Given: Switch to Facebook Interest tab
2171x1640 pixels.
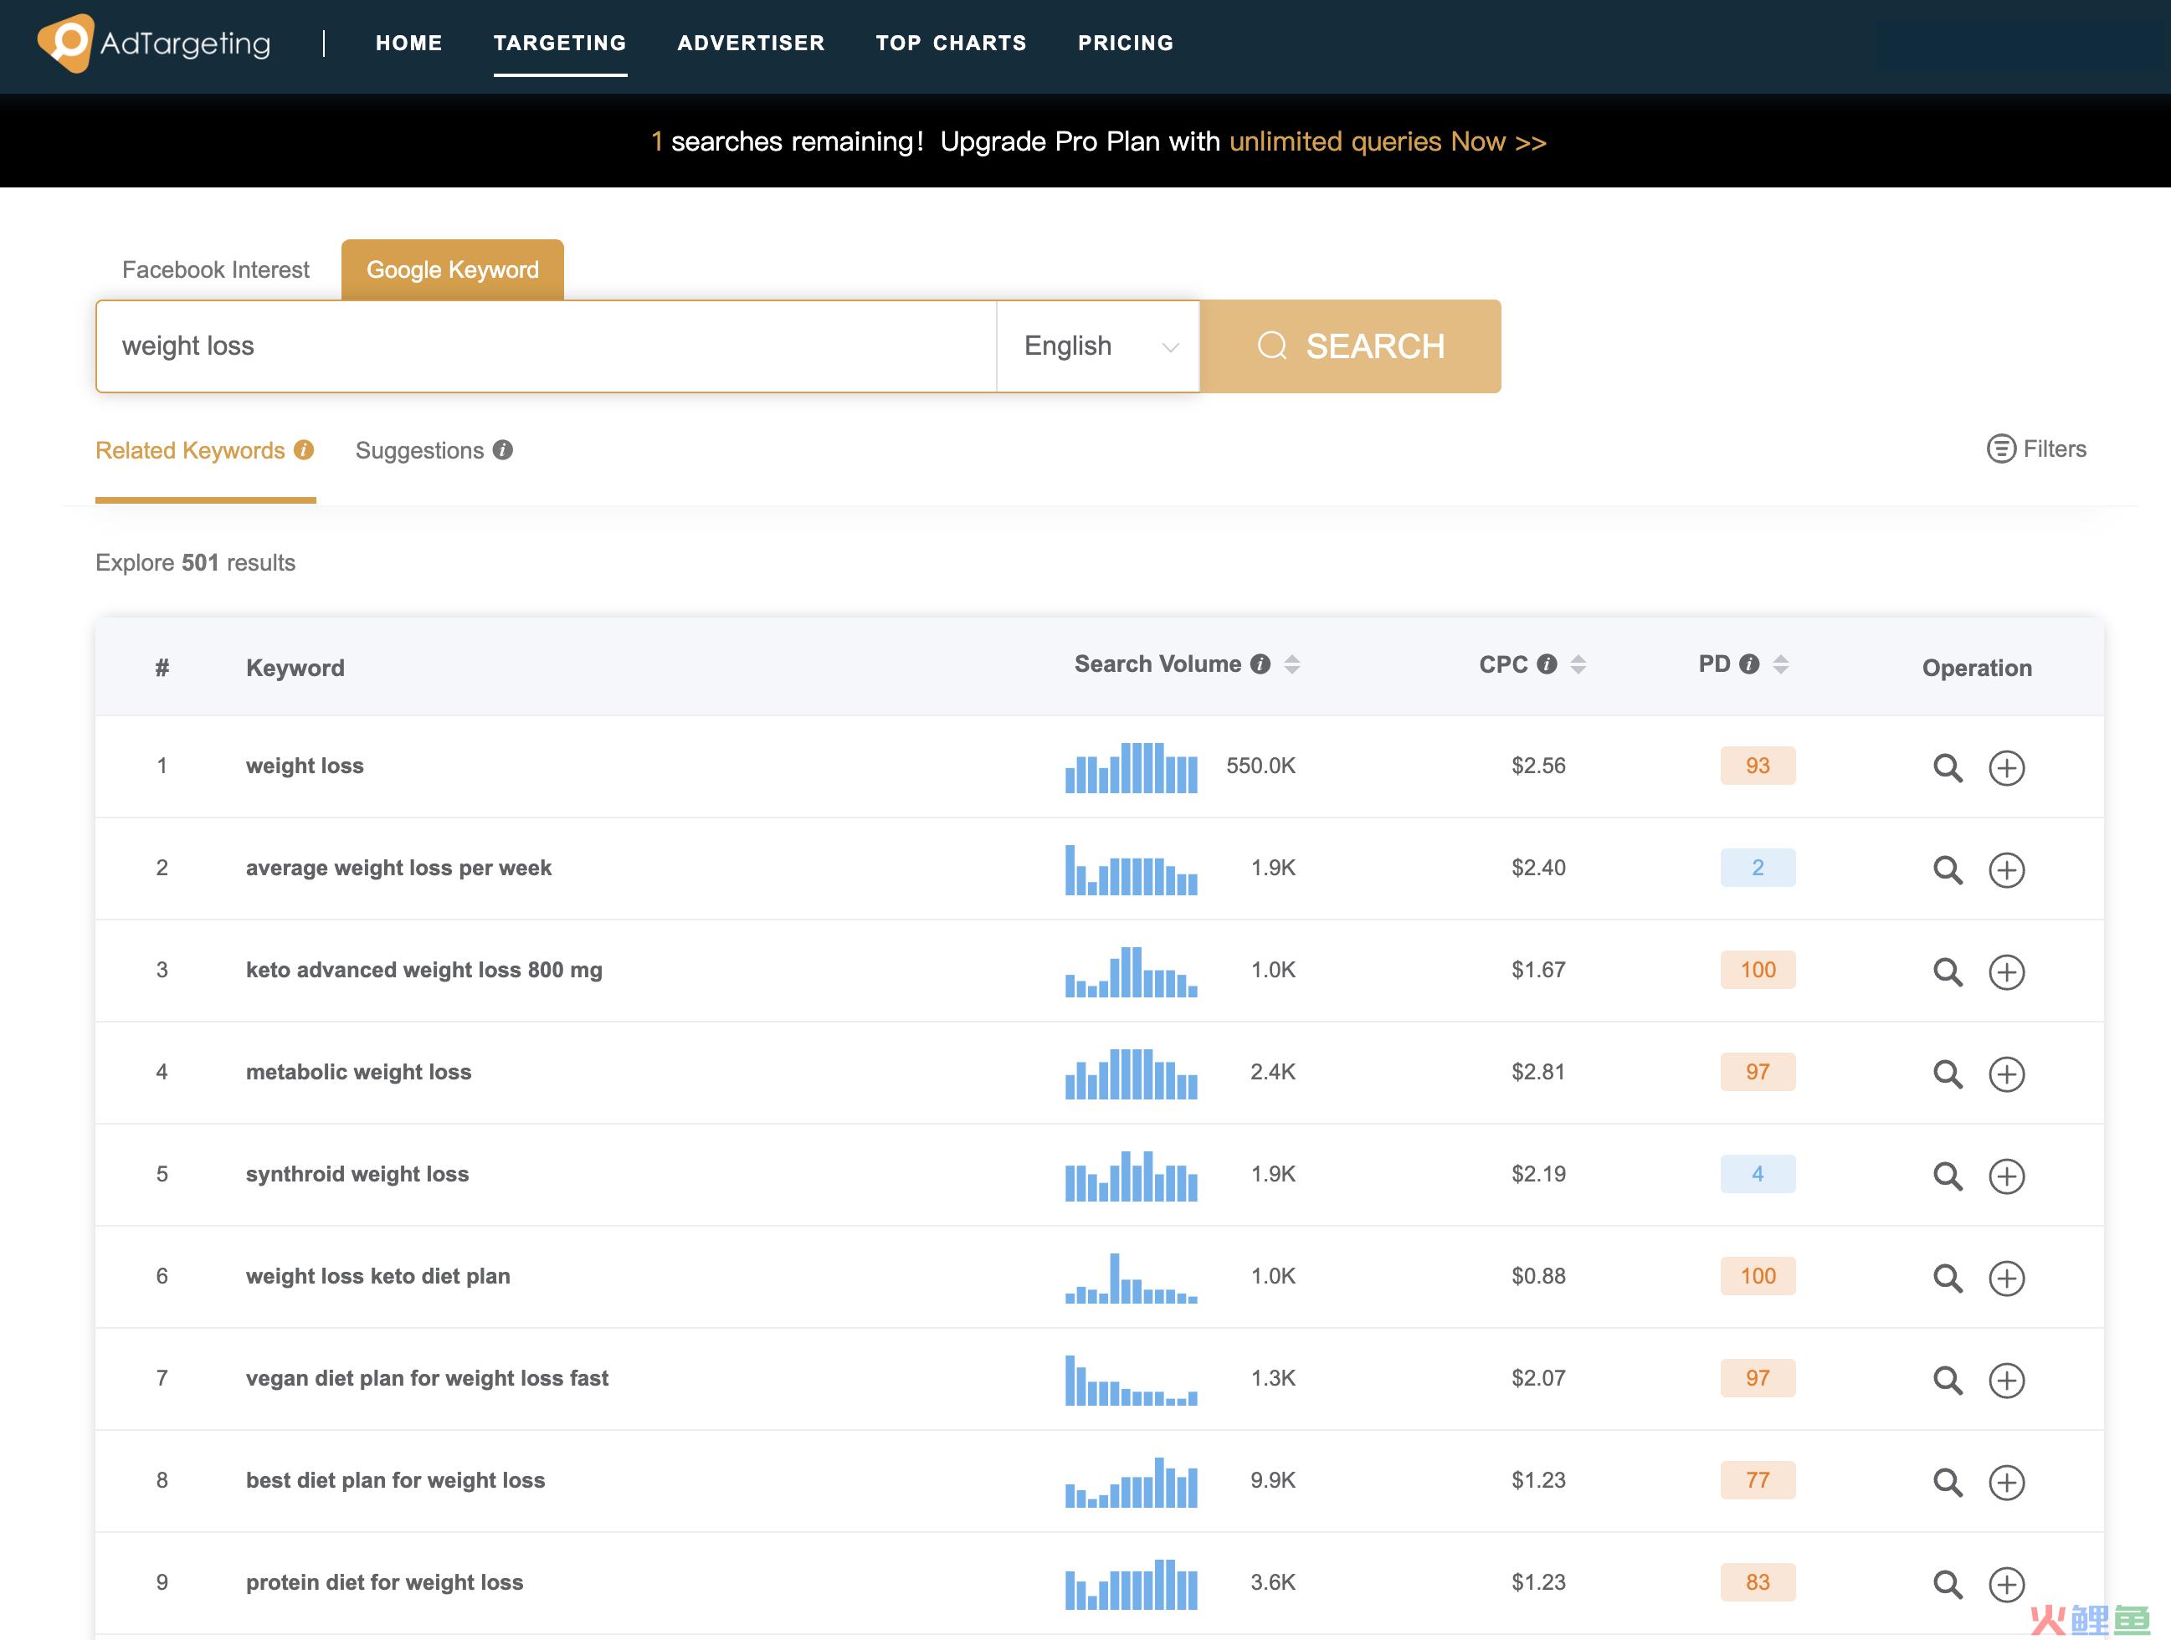Looking at the screenshot, I should click(x=216, y=270).
